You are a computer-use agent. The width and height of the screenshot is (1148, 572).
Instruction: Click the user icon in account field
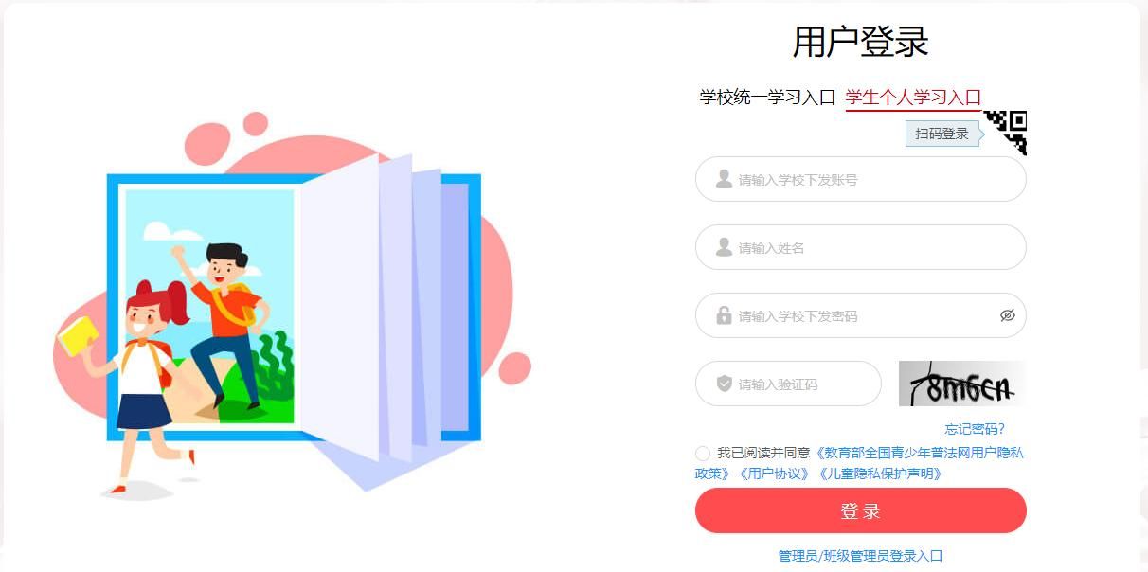point(724,179)
